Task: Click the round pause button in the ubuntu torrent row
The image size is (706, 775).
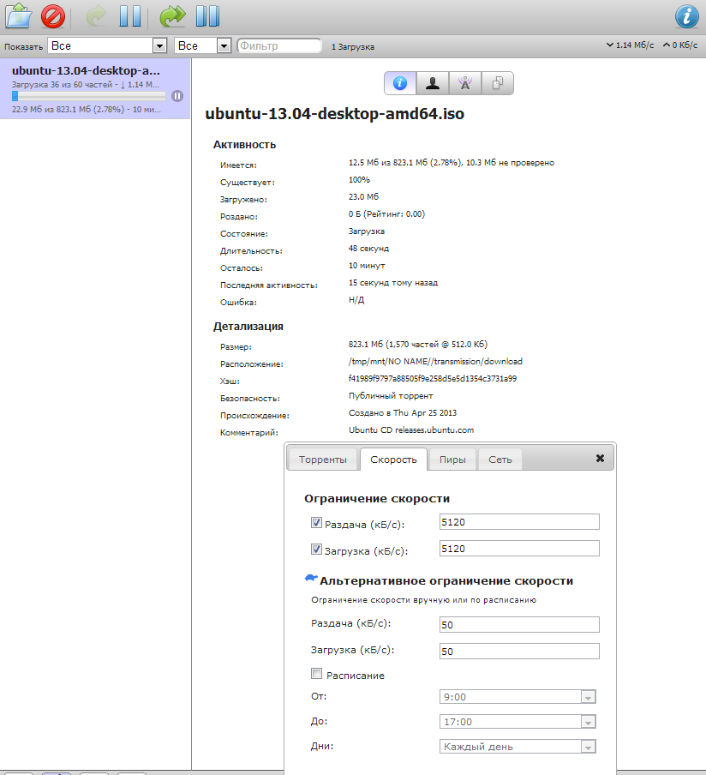Action: (177, 96)
